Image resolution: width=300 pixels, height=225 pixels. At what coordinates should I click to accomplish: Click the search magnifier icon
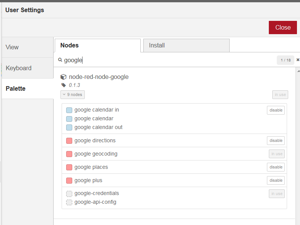[60, 60]
